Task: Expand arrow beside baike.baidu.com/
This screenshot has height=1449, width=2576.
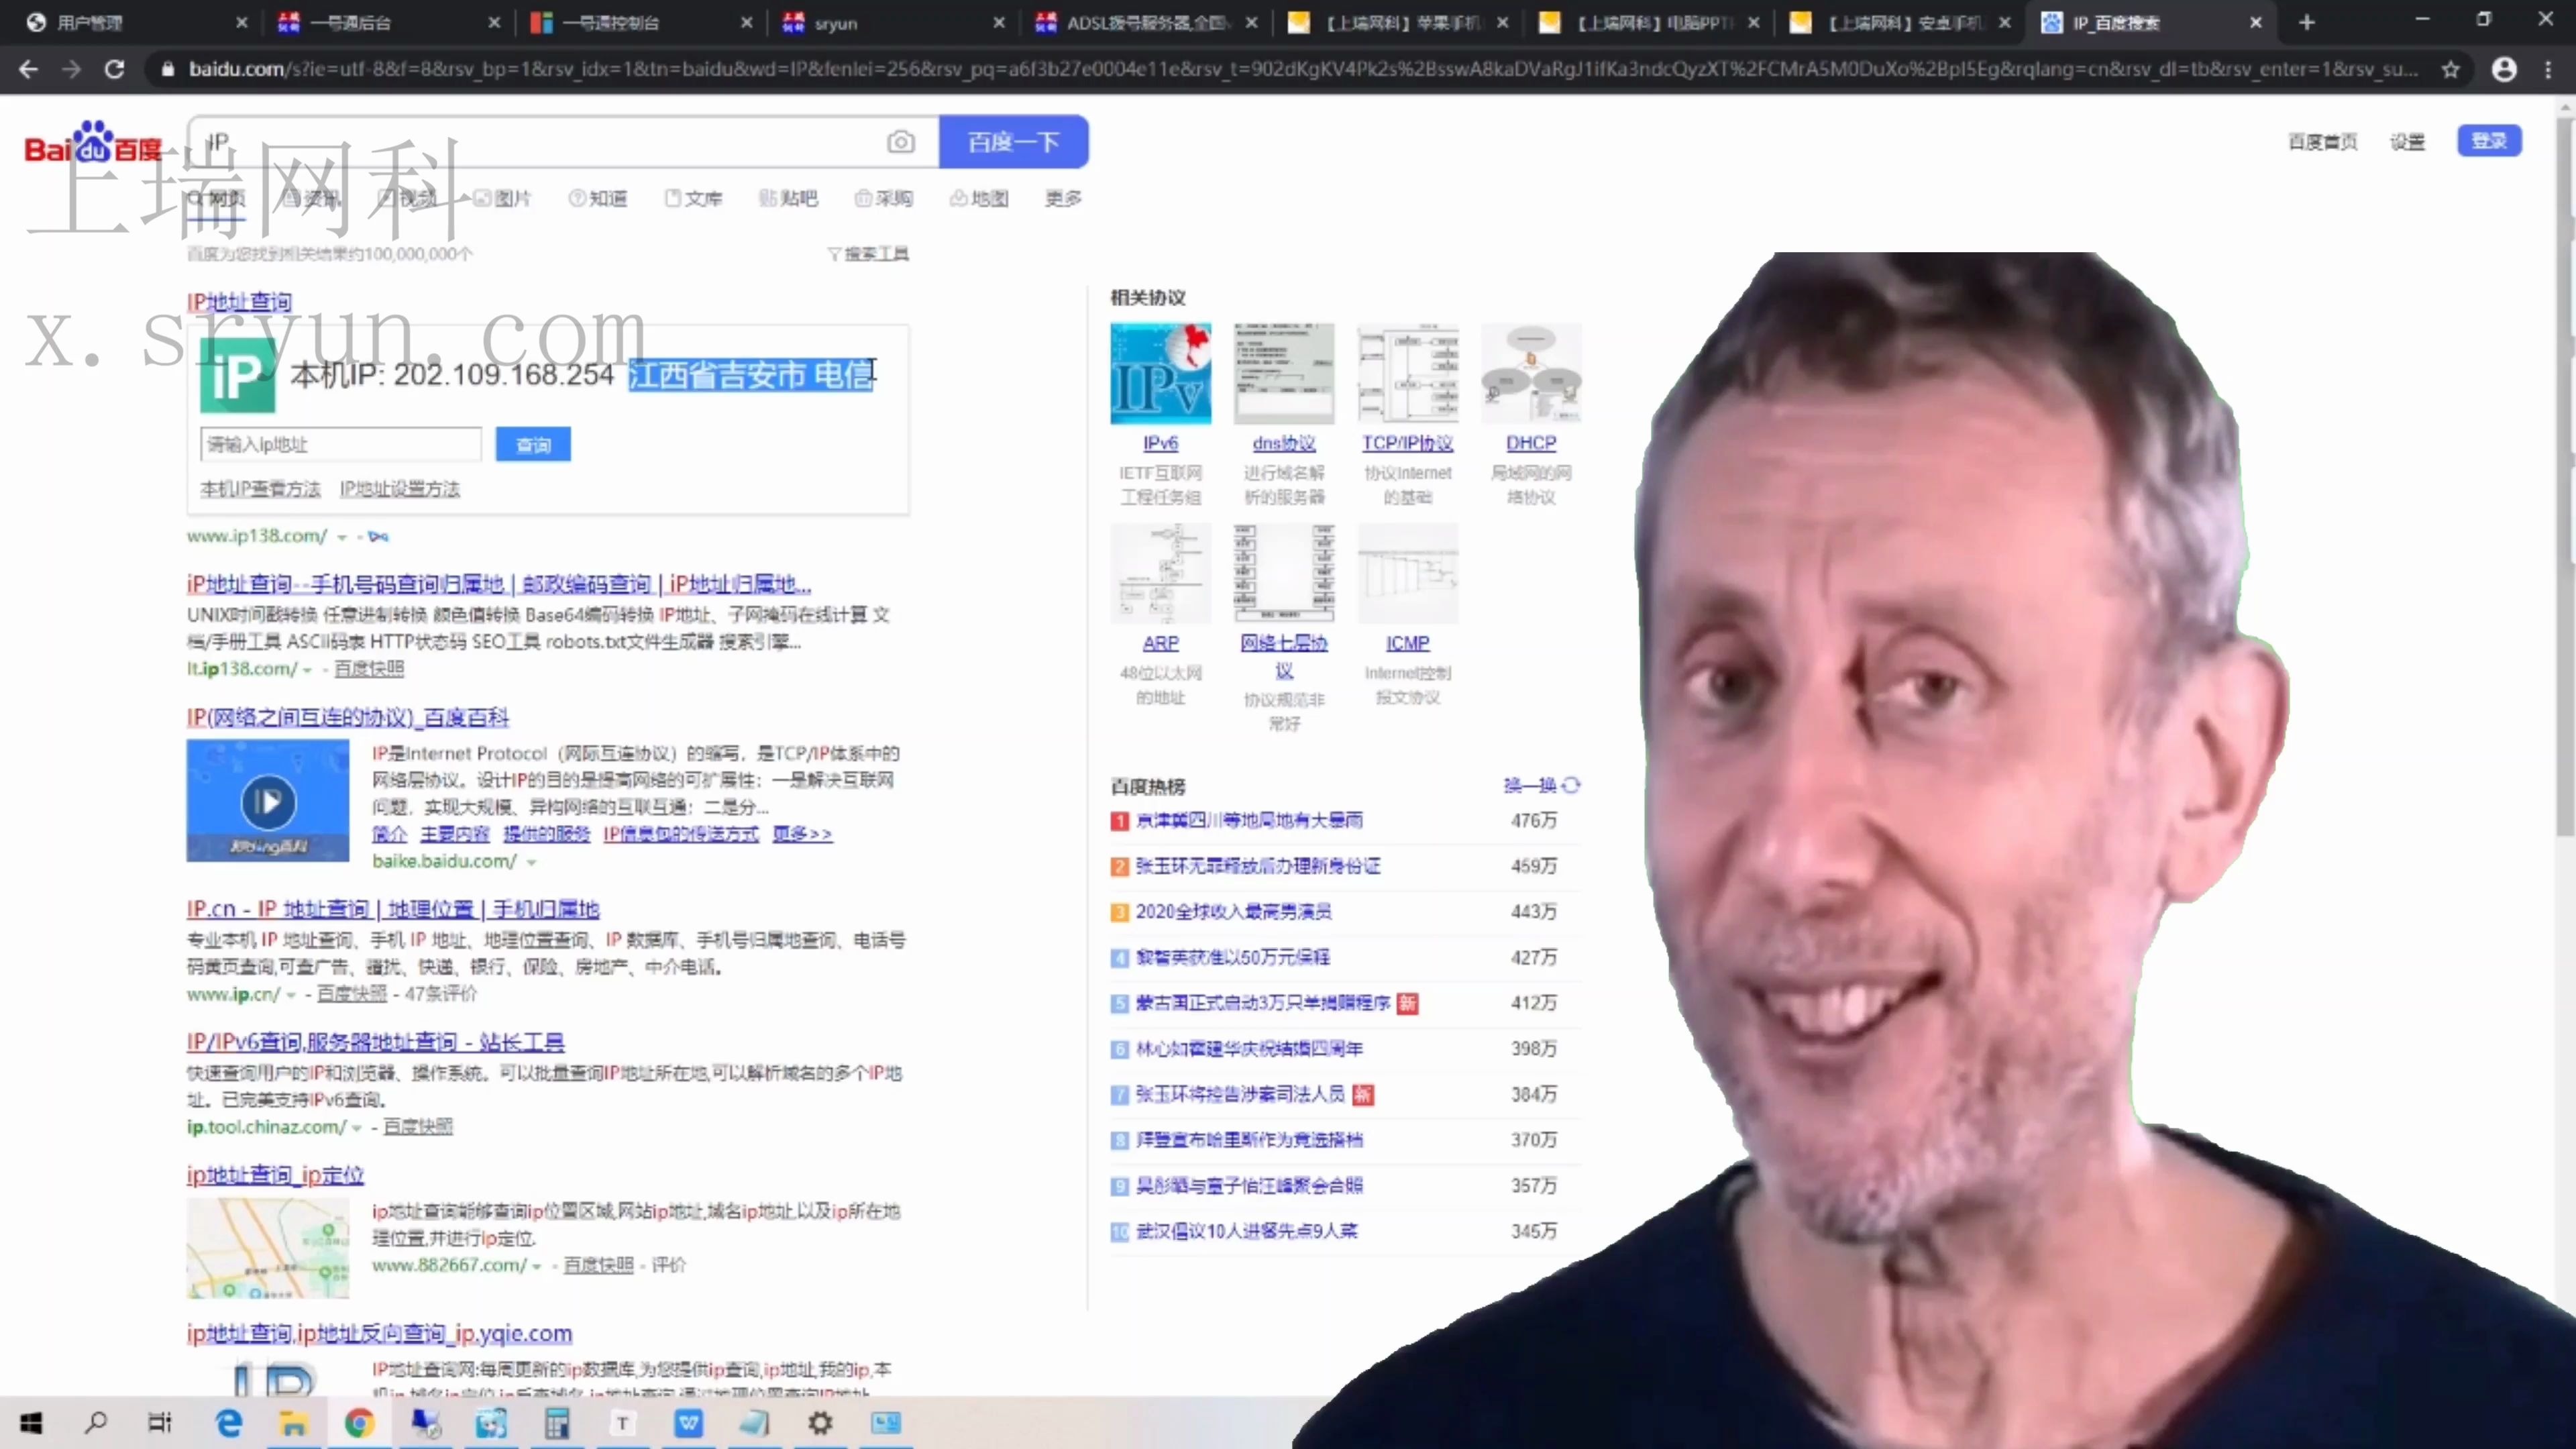Action: (532, 862)
